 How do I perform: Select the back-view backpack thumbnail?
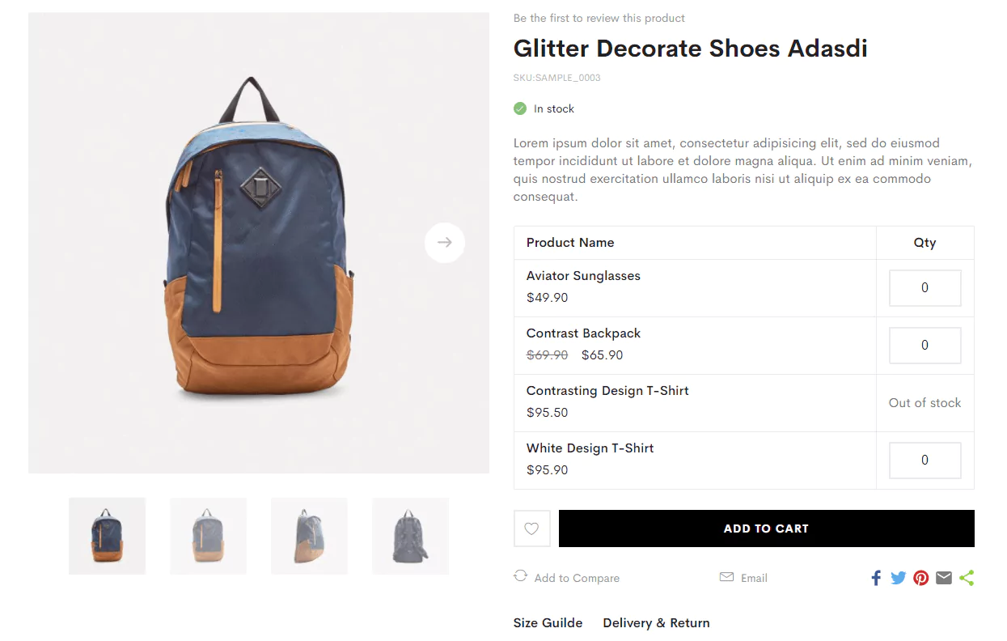click(410, 536)
